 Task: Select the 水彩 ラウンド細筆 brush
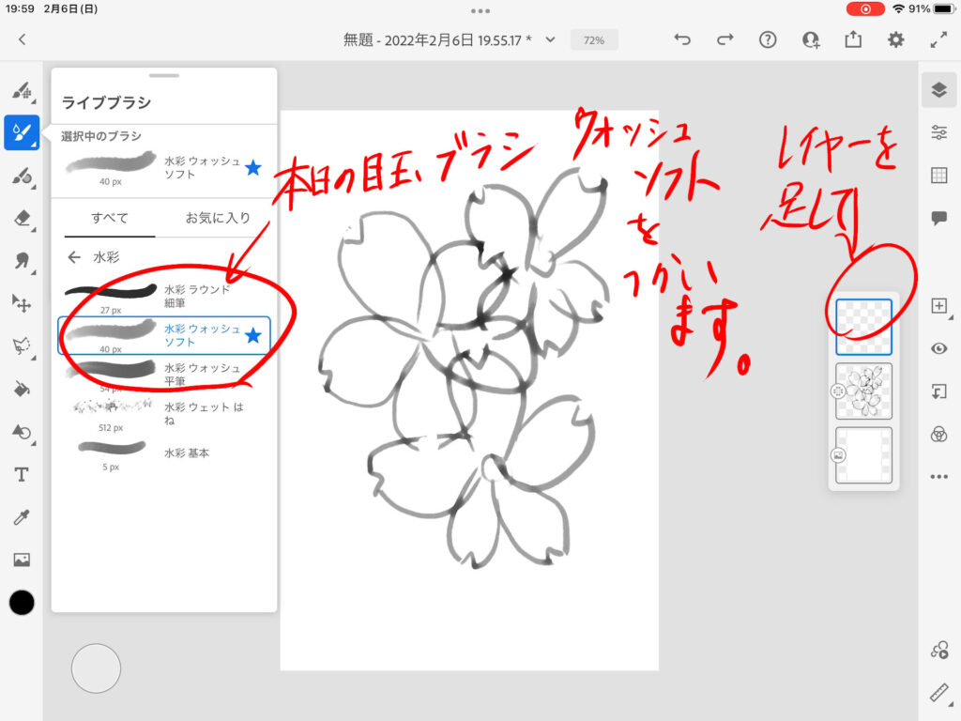(x=164, y=294)
